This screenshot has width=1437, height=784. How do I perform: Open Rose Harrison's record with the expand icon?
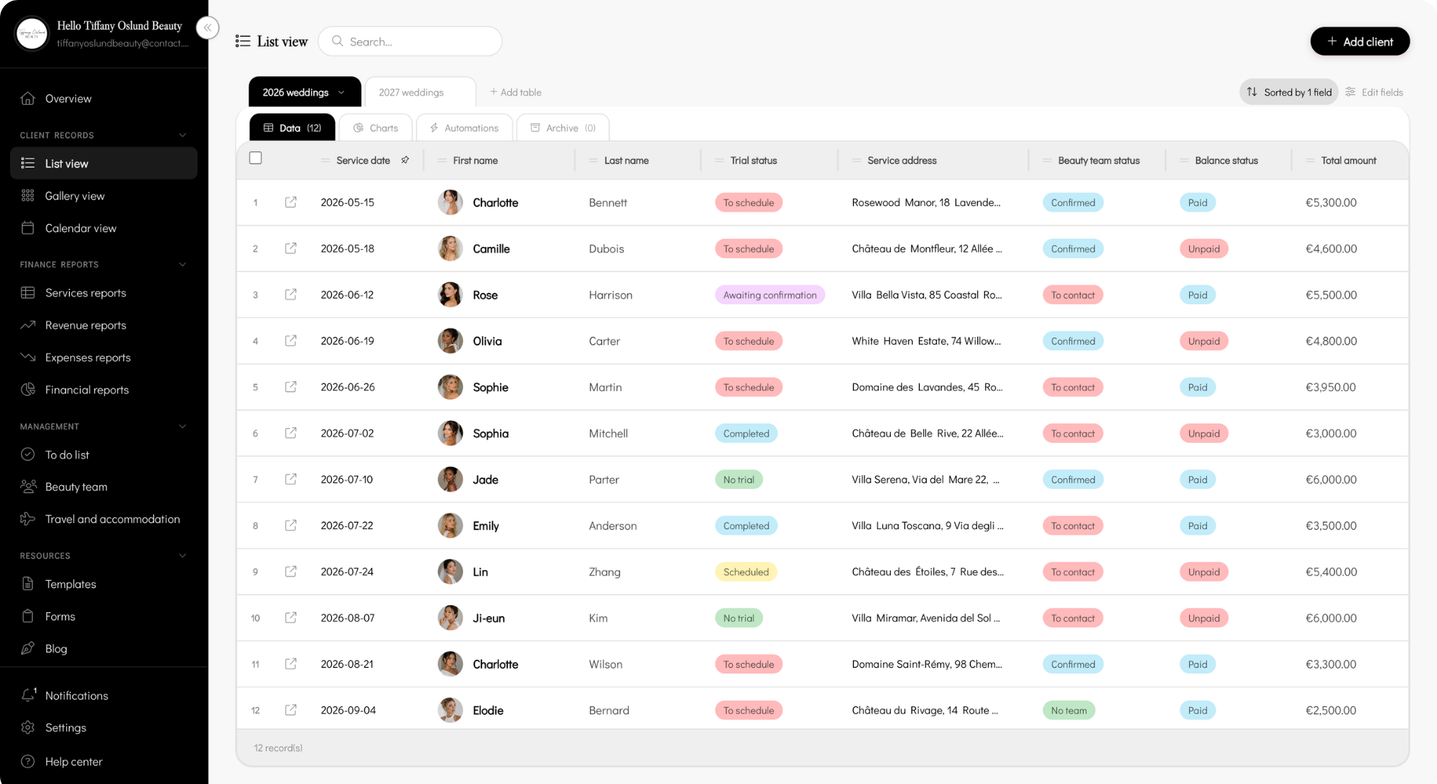[291, 294]
